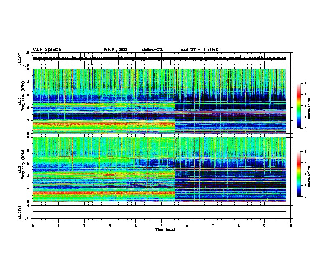
Task: Click the "2" tick on the Time axis
Action: point(84,226)
